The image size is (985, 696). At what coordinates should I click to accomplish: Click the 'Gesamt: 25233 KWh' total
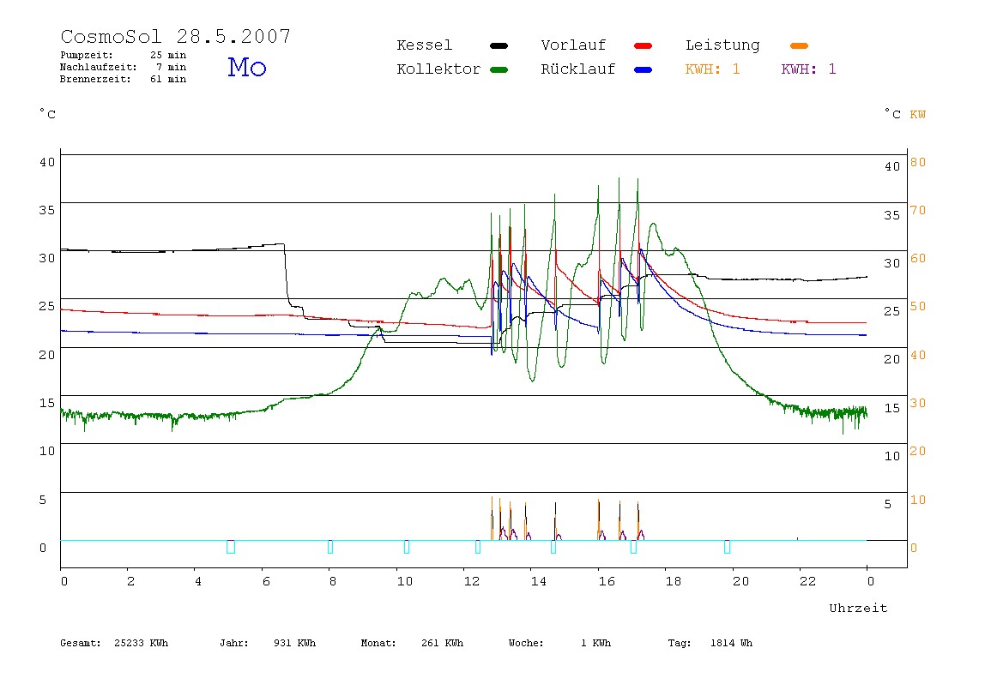114,643
